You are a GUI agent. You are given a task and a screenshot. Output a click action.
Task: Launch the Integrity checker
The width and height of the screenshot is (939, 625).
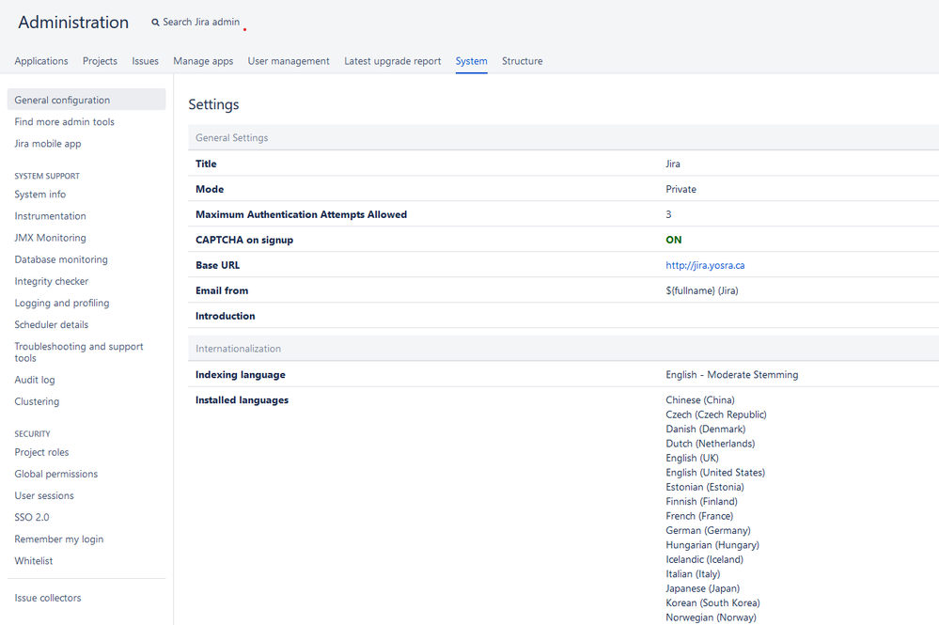tap(52, 281)
